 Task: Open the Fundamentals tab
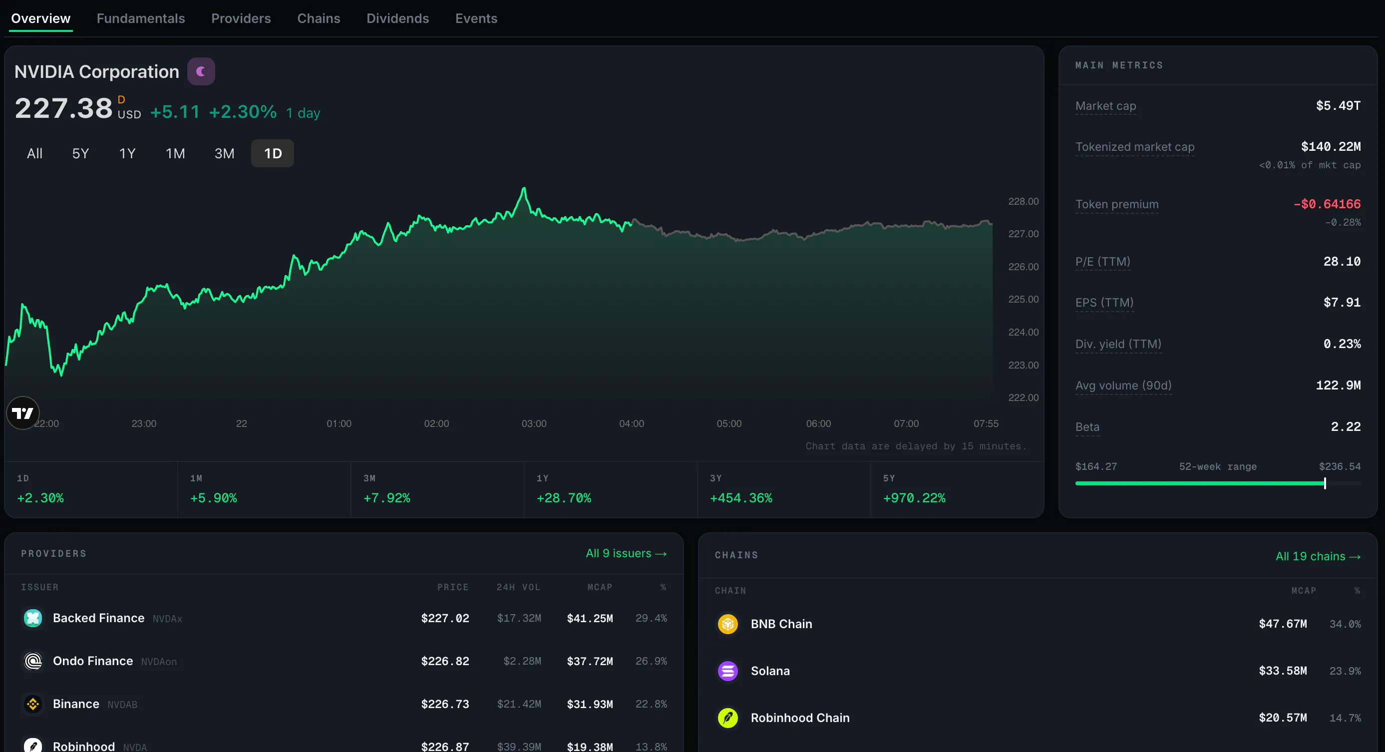(141, 18)
